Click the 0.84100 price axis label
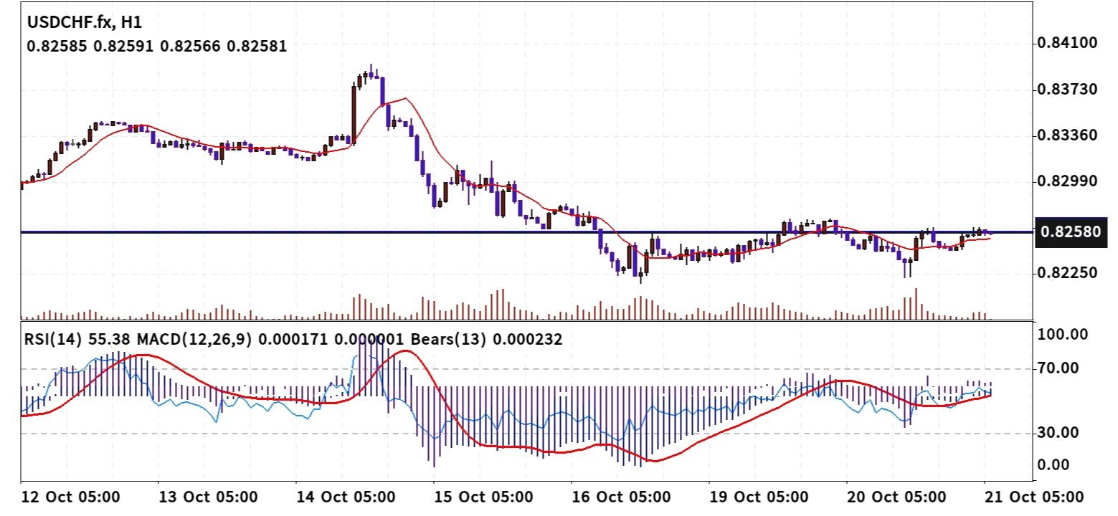The height and width of the screenshot is (516, 1118). coord(1068,43)
